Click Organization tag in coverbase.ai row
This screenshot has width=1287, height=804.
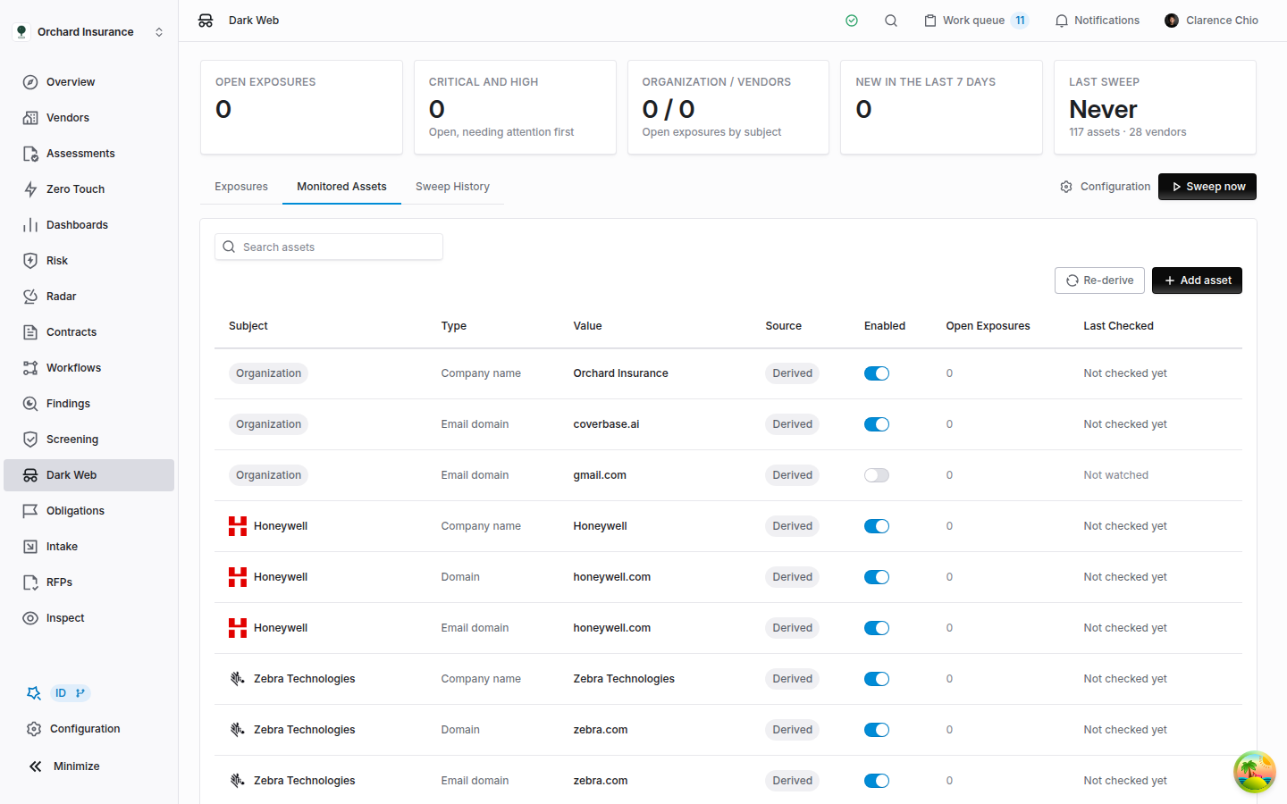[268, 424]
